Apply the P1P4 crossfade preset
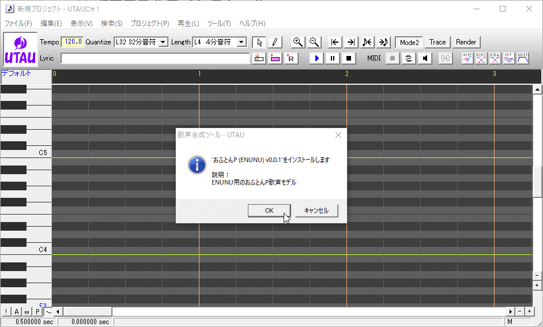Image resolution: width=543 pixels, height=327 pixels. click(x=495, y=58)
